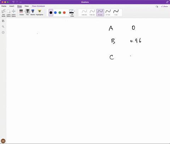170x144 pixels.
Task: Select the 0.25 mm pen thickness
Action: pyautogui.click(x=84, y=12)
